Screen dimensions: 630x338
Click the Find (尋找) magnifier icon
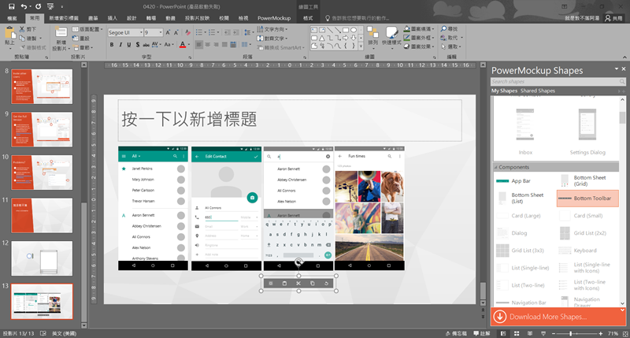443,28
